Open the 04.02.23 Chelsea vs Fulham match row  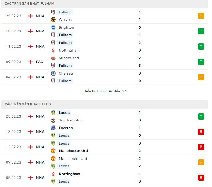[x=104, y=77]
